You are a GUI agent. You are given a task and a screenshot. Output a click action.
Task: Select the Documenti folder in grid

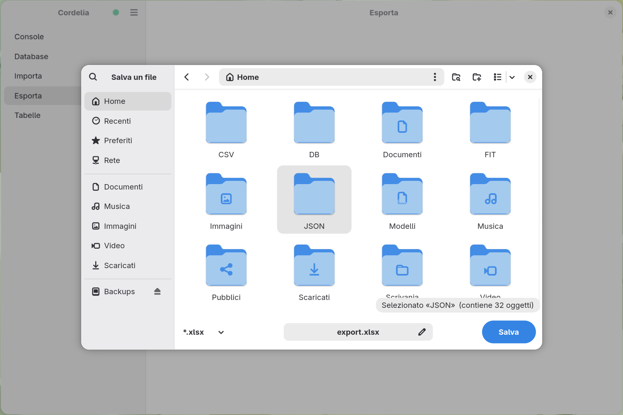[402, 130]
